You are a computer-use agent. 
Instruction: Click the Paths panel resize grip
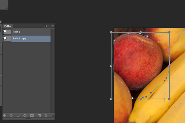(x=53, y=116)
